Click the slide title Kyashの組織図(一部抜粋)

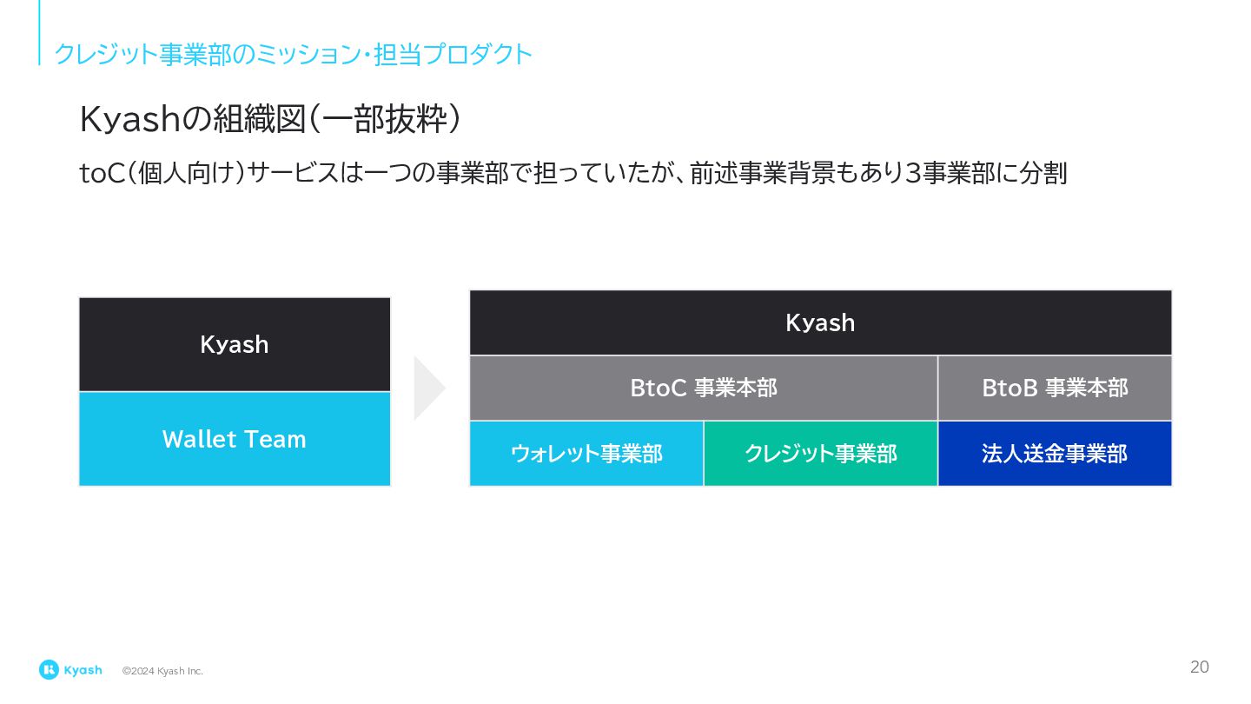[x=269, y=120]
